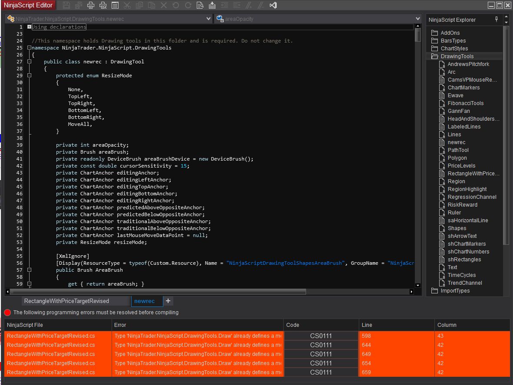
Task: Click the Delete X icon
Action: click(164, 5)
